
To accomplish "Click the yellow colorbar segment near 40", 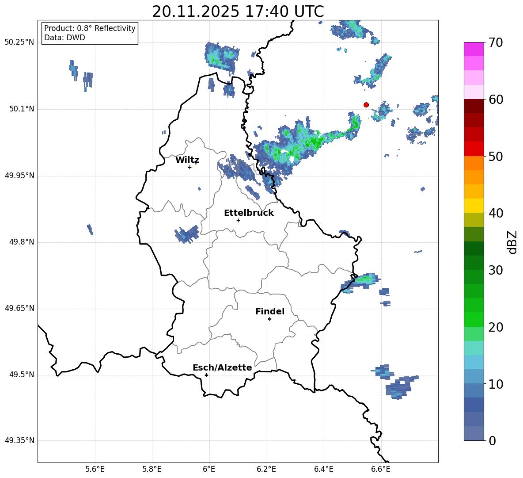I will [474, 206].
